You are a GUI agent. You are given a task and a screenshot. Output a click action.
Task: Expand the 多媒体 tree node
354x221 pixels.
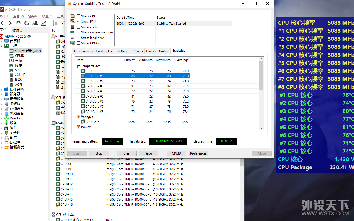(2, 104)
